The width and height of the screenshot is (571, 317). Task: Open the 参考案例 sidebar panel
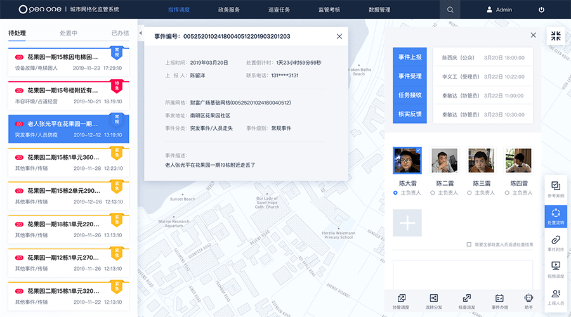tap(556, 188)
